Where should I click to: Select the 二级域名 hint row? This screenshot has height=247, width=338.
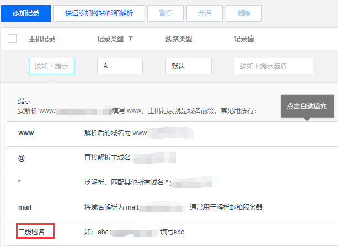[x=173, y=233]
